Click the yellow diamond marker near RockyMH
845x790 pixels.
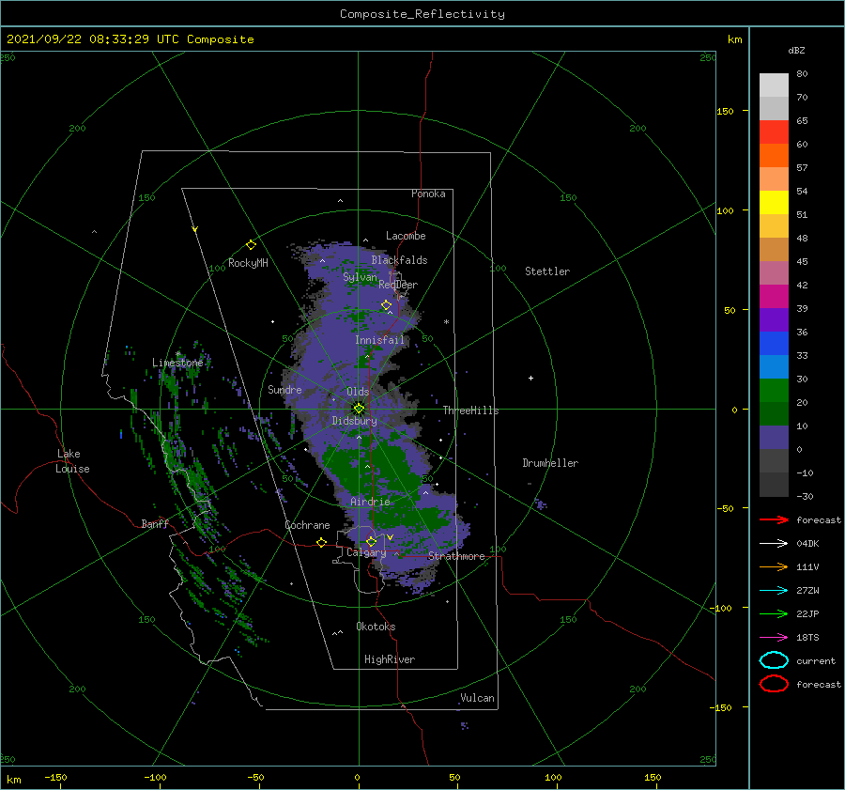(x=251, y=245)
